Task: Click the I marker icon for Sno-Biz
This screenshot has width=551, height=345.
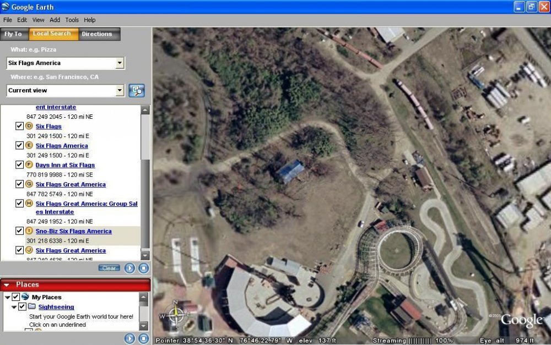Action: (29, 231)
